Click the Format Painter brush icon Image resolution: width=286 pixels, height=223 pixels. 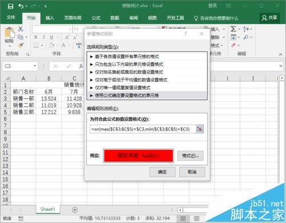(x=21, y=45)
